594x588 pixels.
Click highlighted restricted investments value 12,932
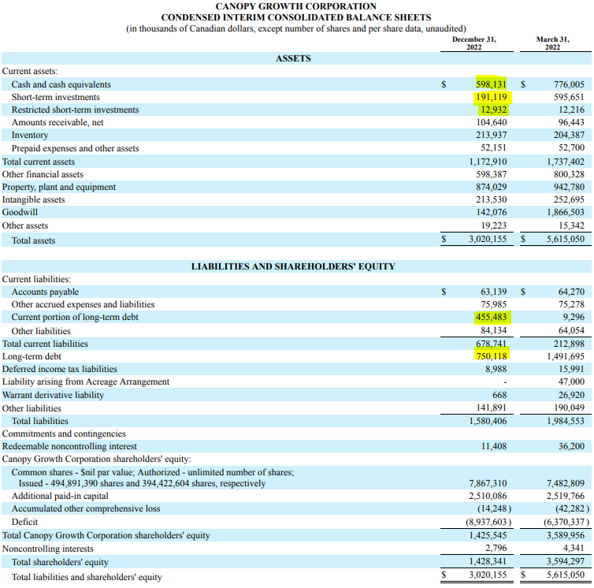click(x=494, y=110)
